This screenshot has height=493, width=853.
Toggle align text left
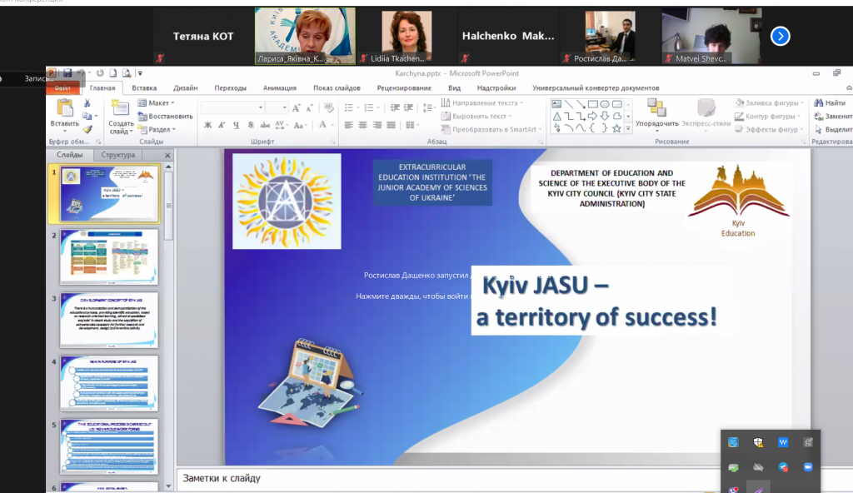tap(349, 125)
